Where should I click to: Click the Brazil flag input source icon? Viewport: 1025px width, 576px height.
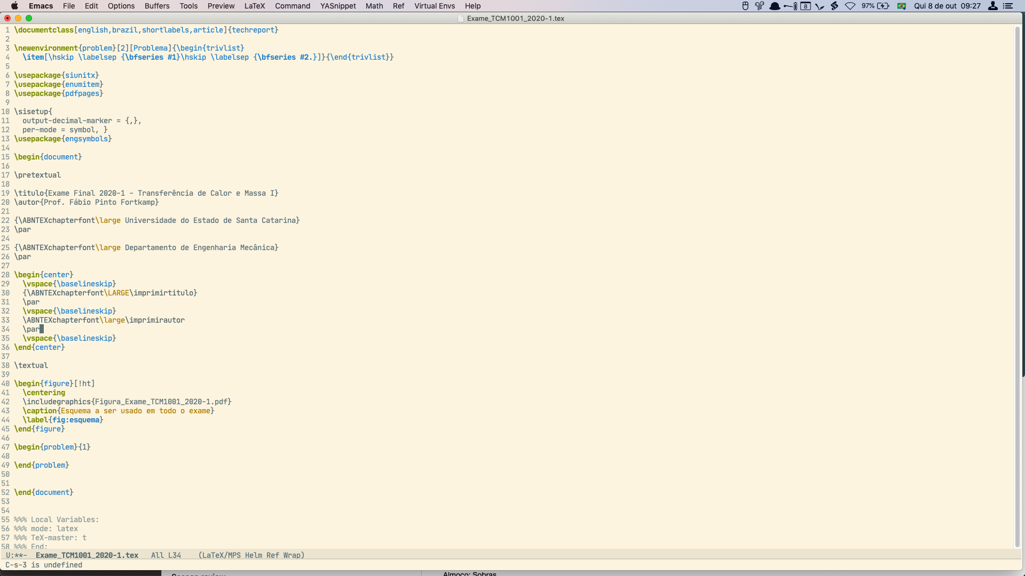click(x=902, y=6)
